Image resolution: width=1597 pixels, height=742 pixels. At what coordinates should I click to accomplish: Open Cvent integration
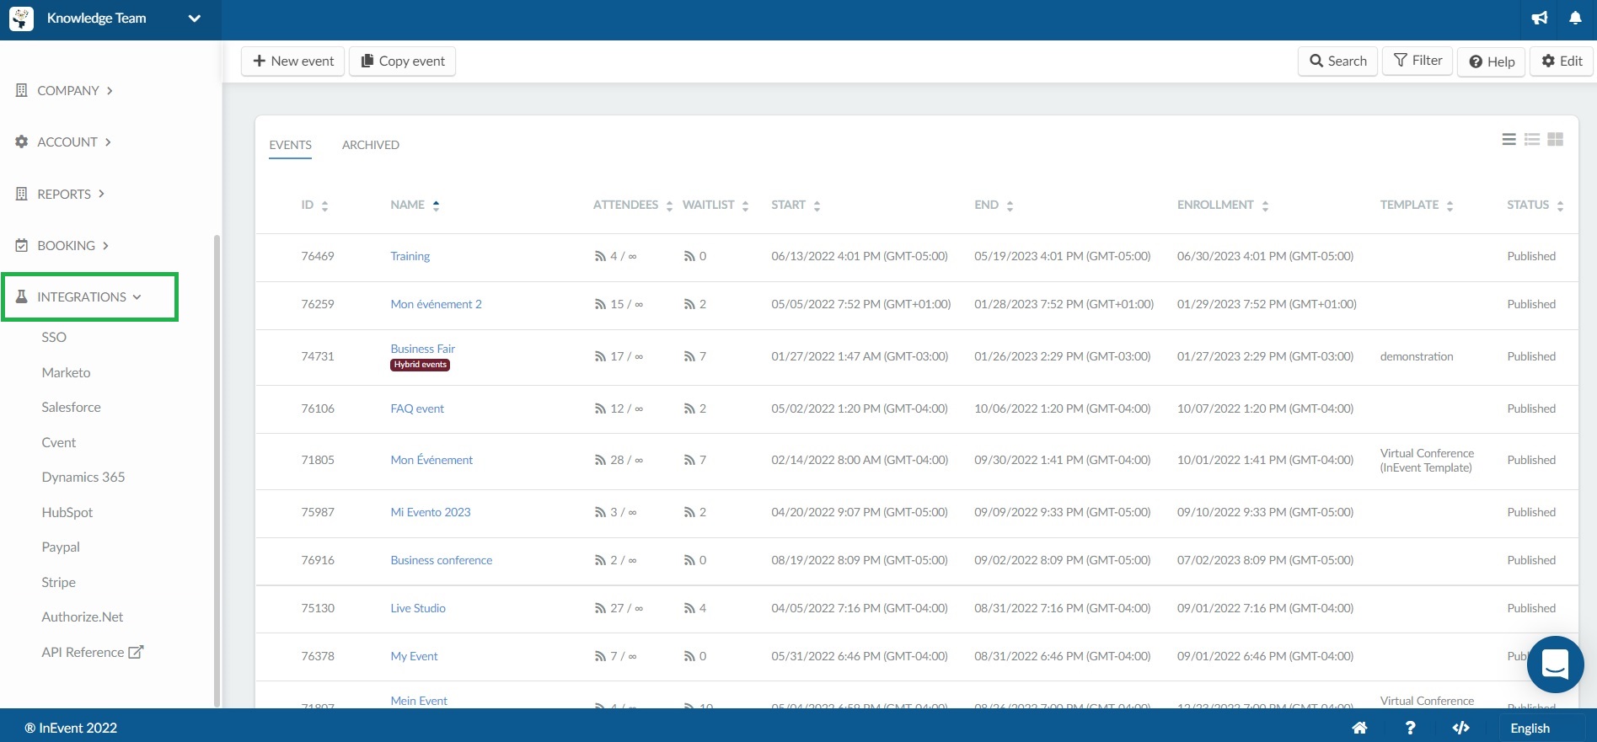coord(59,442)
